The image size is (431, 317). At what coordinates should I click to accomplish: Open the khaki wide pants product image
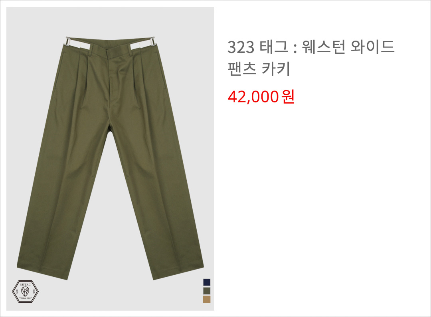(x=110, y=158)
